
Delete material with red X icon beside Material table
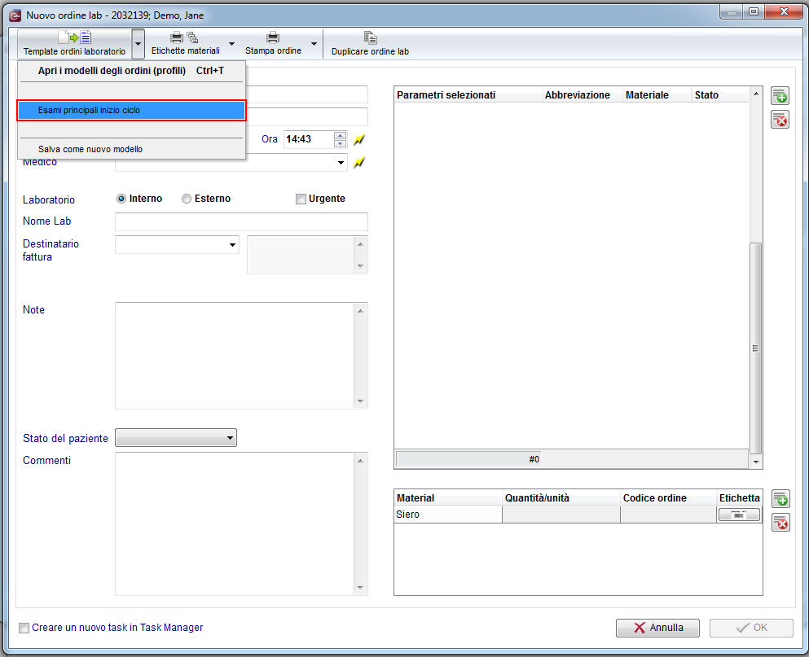pos(780,523)
